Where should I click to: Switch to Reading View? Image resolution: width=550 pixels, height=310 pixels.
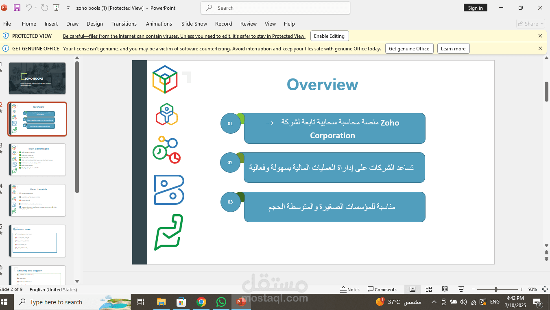[x=445, y=289]
